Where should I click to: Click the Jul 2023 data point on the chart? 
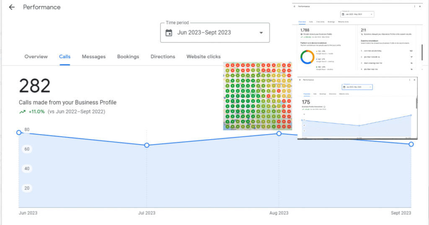[147, 145]
